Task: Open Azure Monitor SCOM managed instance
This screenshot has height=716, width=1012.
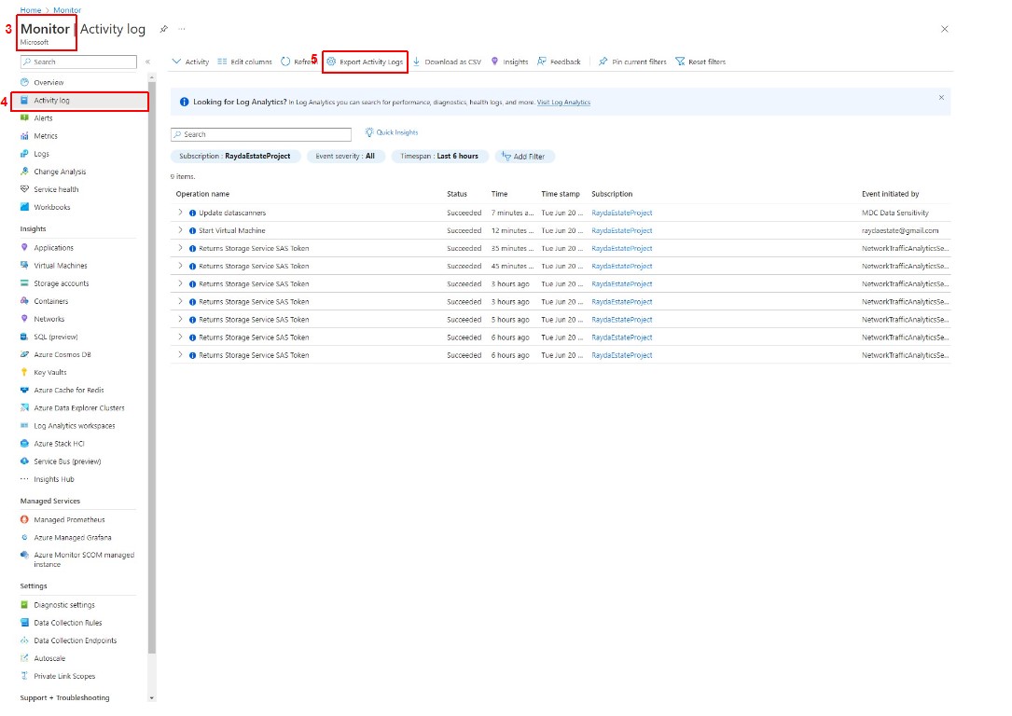Action: click(84, 559)
